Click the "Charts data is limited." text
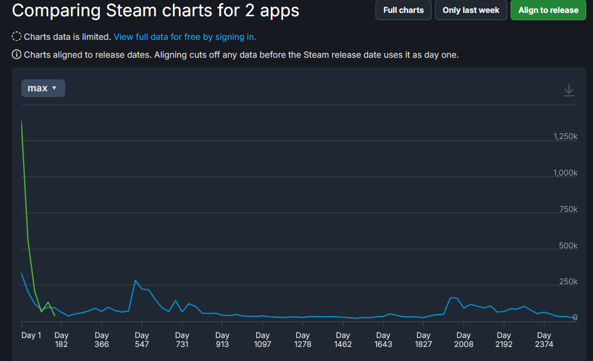 click(x=67, y=36)
